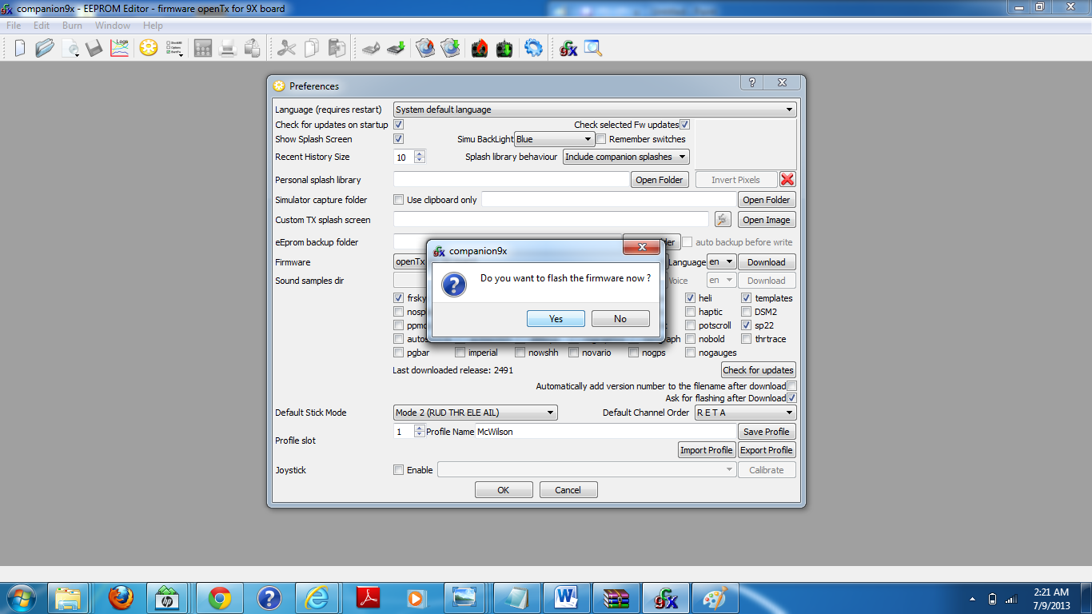The height and width of the screenshot is (614, 1092).
Task: Open Firefox from the taskbar
Action: 121,597
